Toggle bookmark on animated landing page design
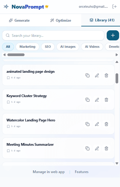This screenshot has width=120, height=187. 8,78
